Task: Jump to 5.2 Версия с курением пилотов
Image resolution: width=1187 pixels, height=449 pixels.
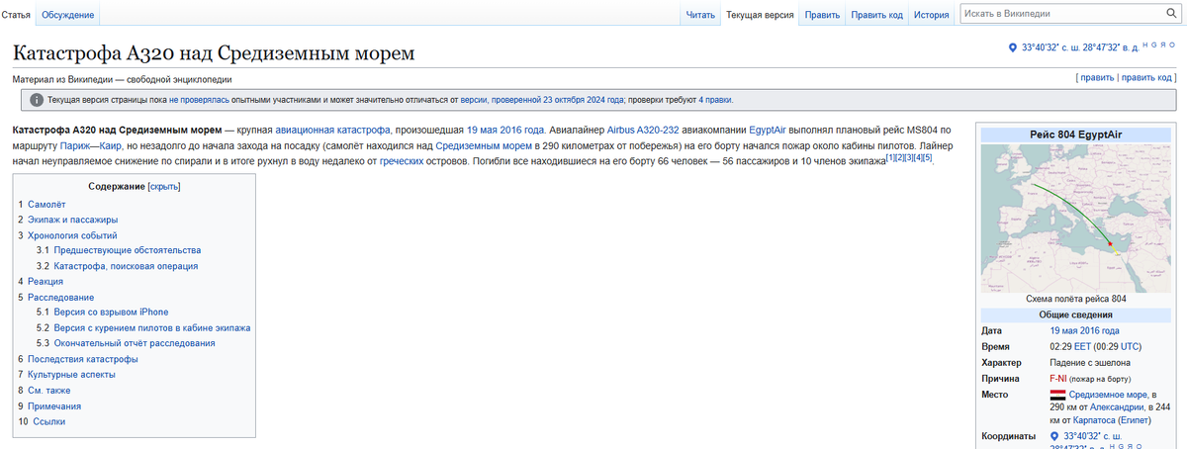Action: tap(143, 327)
